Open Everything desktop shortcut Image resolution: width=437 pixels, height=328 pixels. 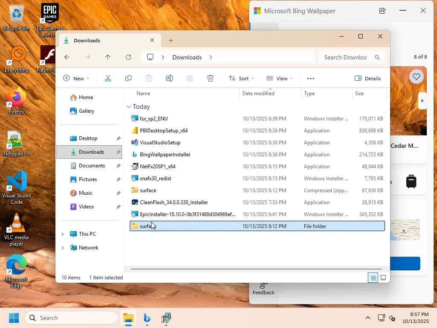tap(17, 59)
